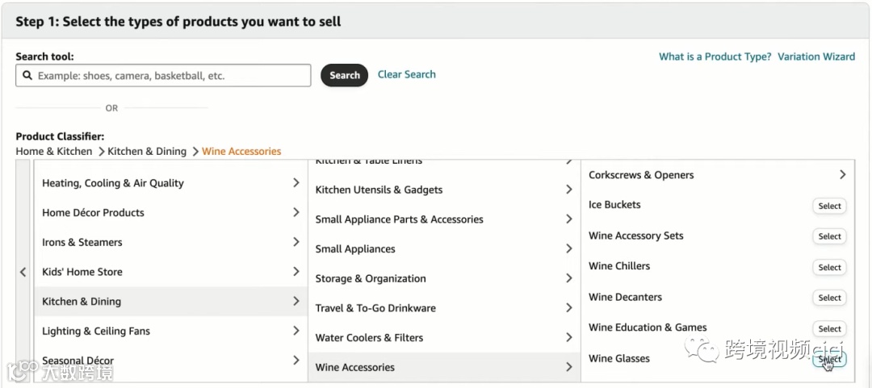Expand the Corkscrews & Openers chevron
The height and width of the screenshot is (388, 872).
click(x=842, y=175)
